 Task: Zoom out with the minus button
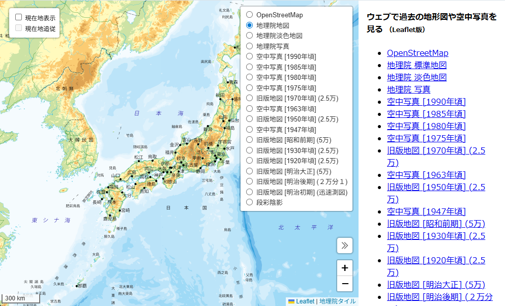[345, 284]
